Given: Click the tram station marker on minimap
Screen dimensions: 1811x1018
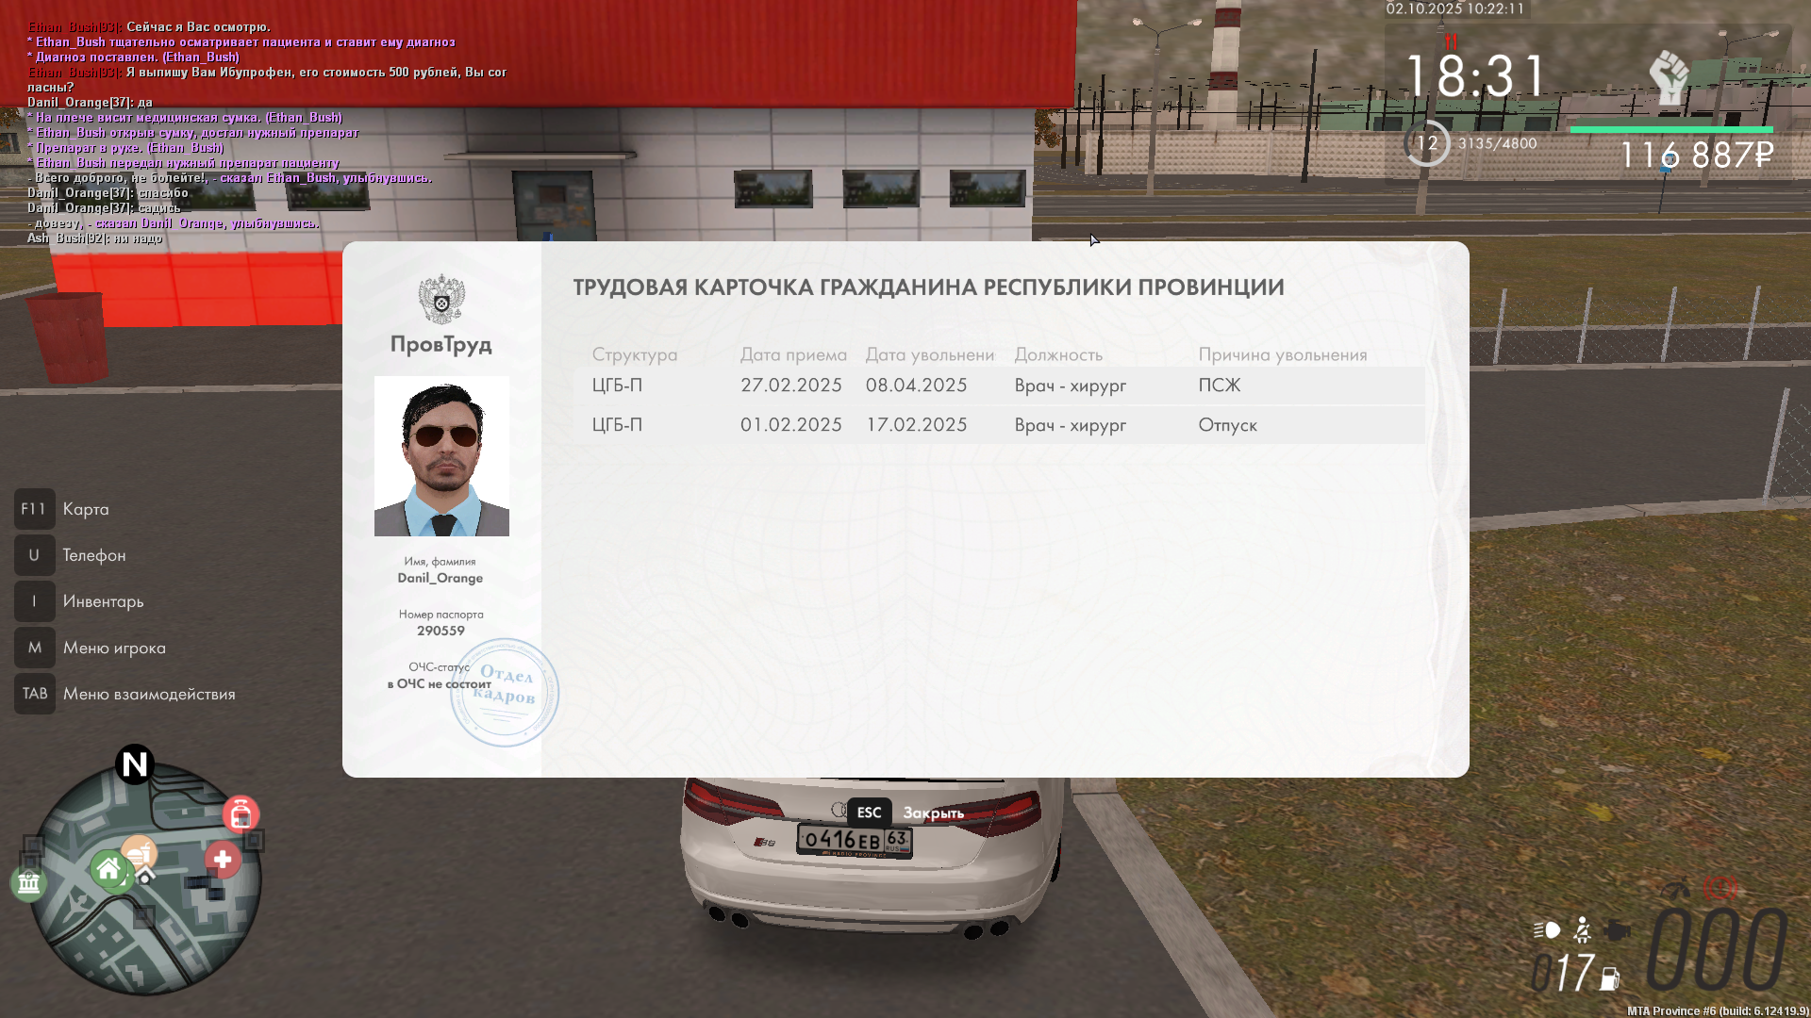Looking at the screenshot, I should [241, 813].
